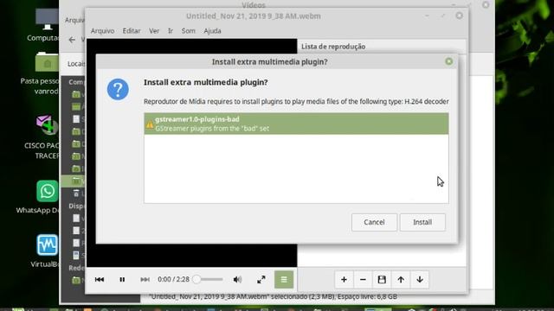Click the volume speaker icon
554x311 pixels.
tap(237, 280)
